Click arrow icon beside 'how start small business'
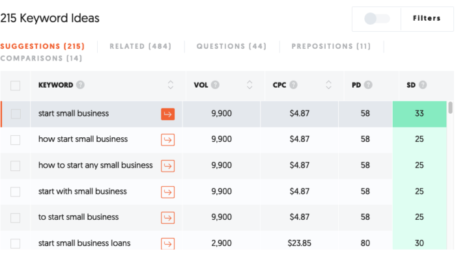Screen dimensions: 456x253 [168, 140]
